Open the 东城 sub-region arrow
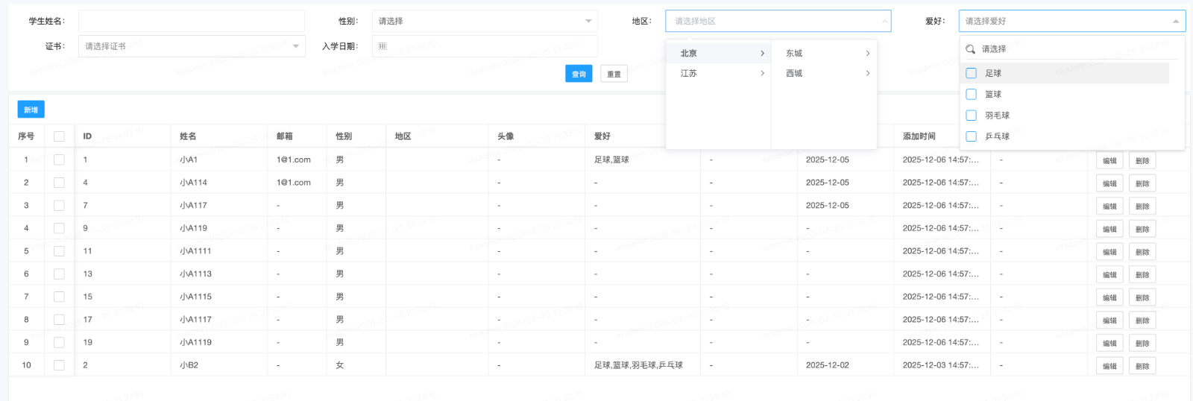This screenshot has height=401, width=1193. click(868, 54)
